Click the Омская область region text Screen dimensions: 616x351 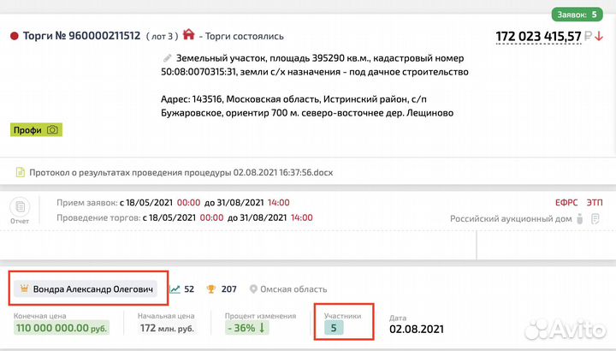(x=293, y=289)
